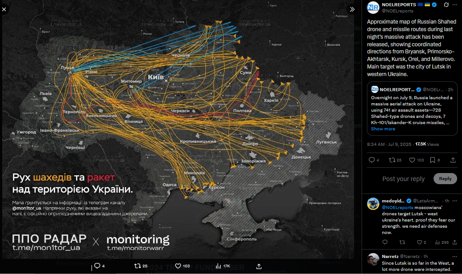This screenshot has width=462, height=274.
Task: Open more options on the main post
Action: 455,5
